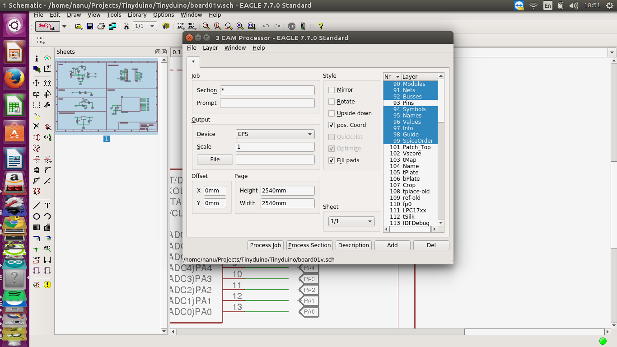Select the Delete X tool
Screen dimensions: 617x347
click(x=37, y=126)
